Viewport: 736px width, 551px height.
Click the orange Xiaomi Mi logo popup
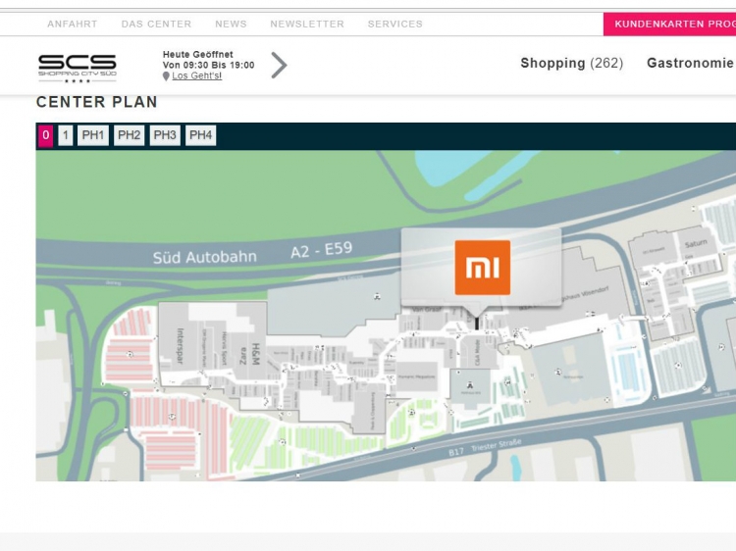(482, 267)
